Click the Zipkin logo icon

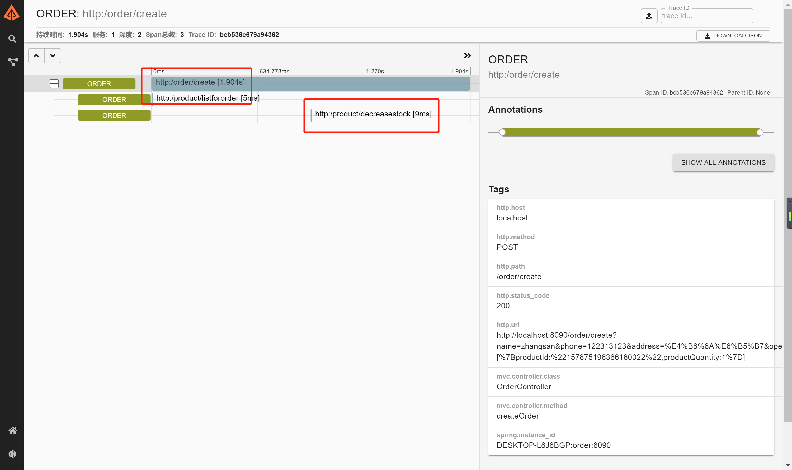point(12,13)
